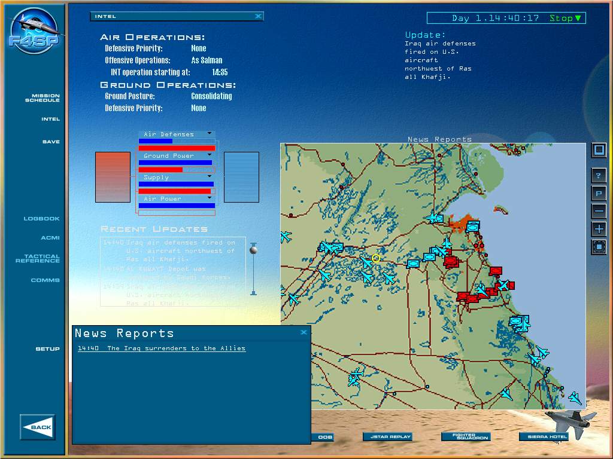The height and width of the screenshot is (459, 613).
Task: Click the red force panel beside the bars
Action: coord(113,177)
